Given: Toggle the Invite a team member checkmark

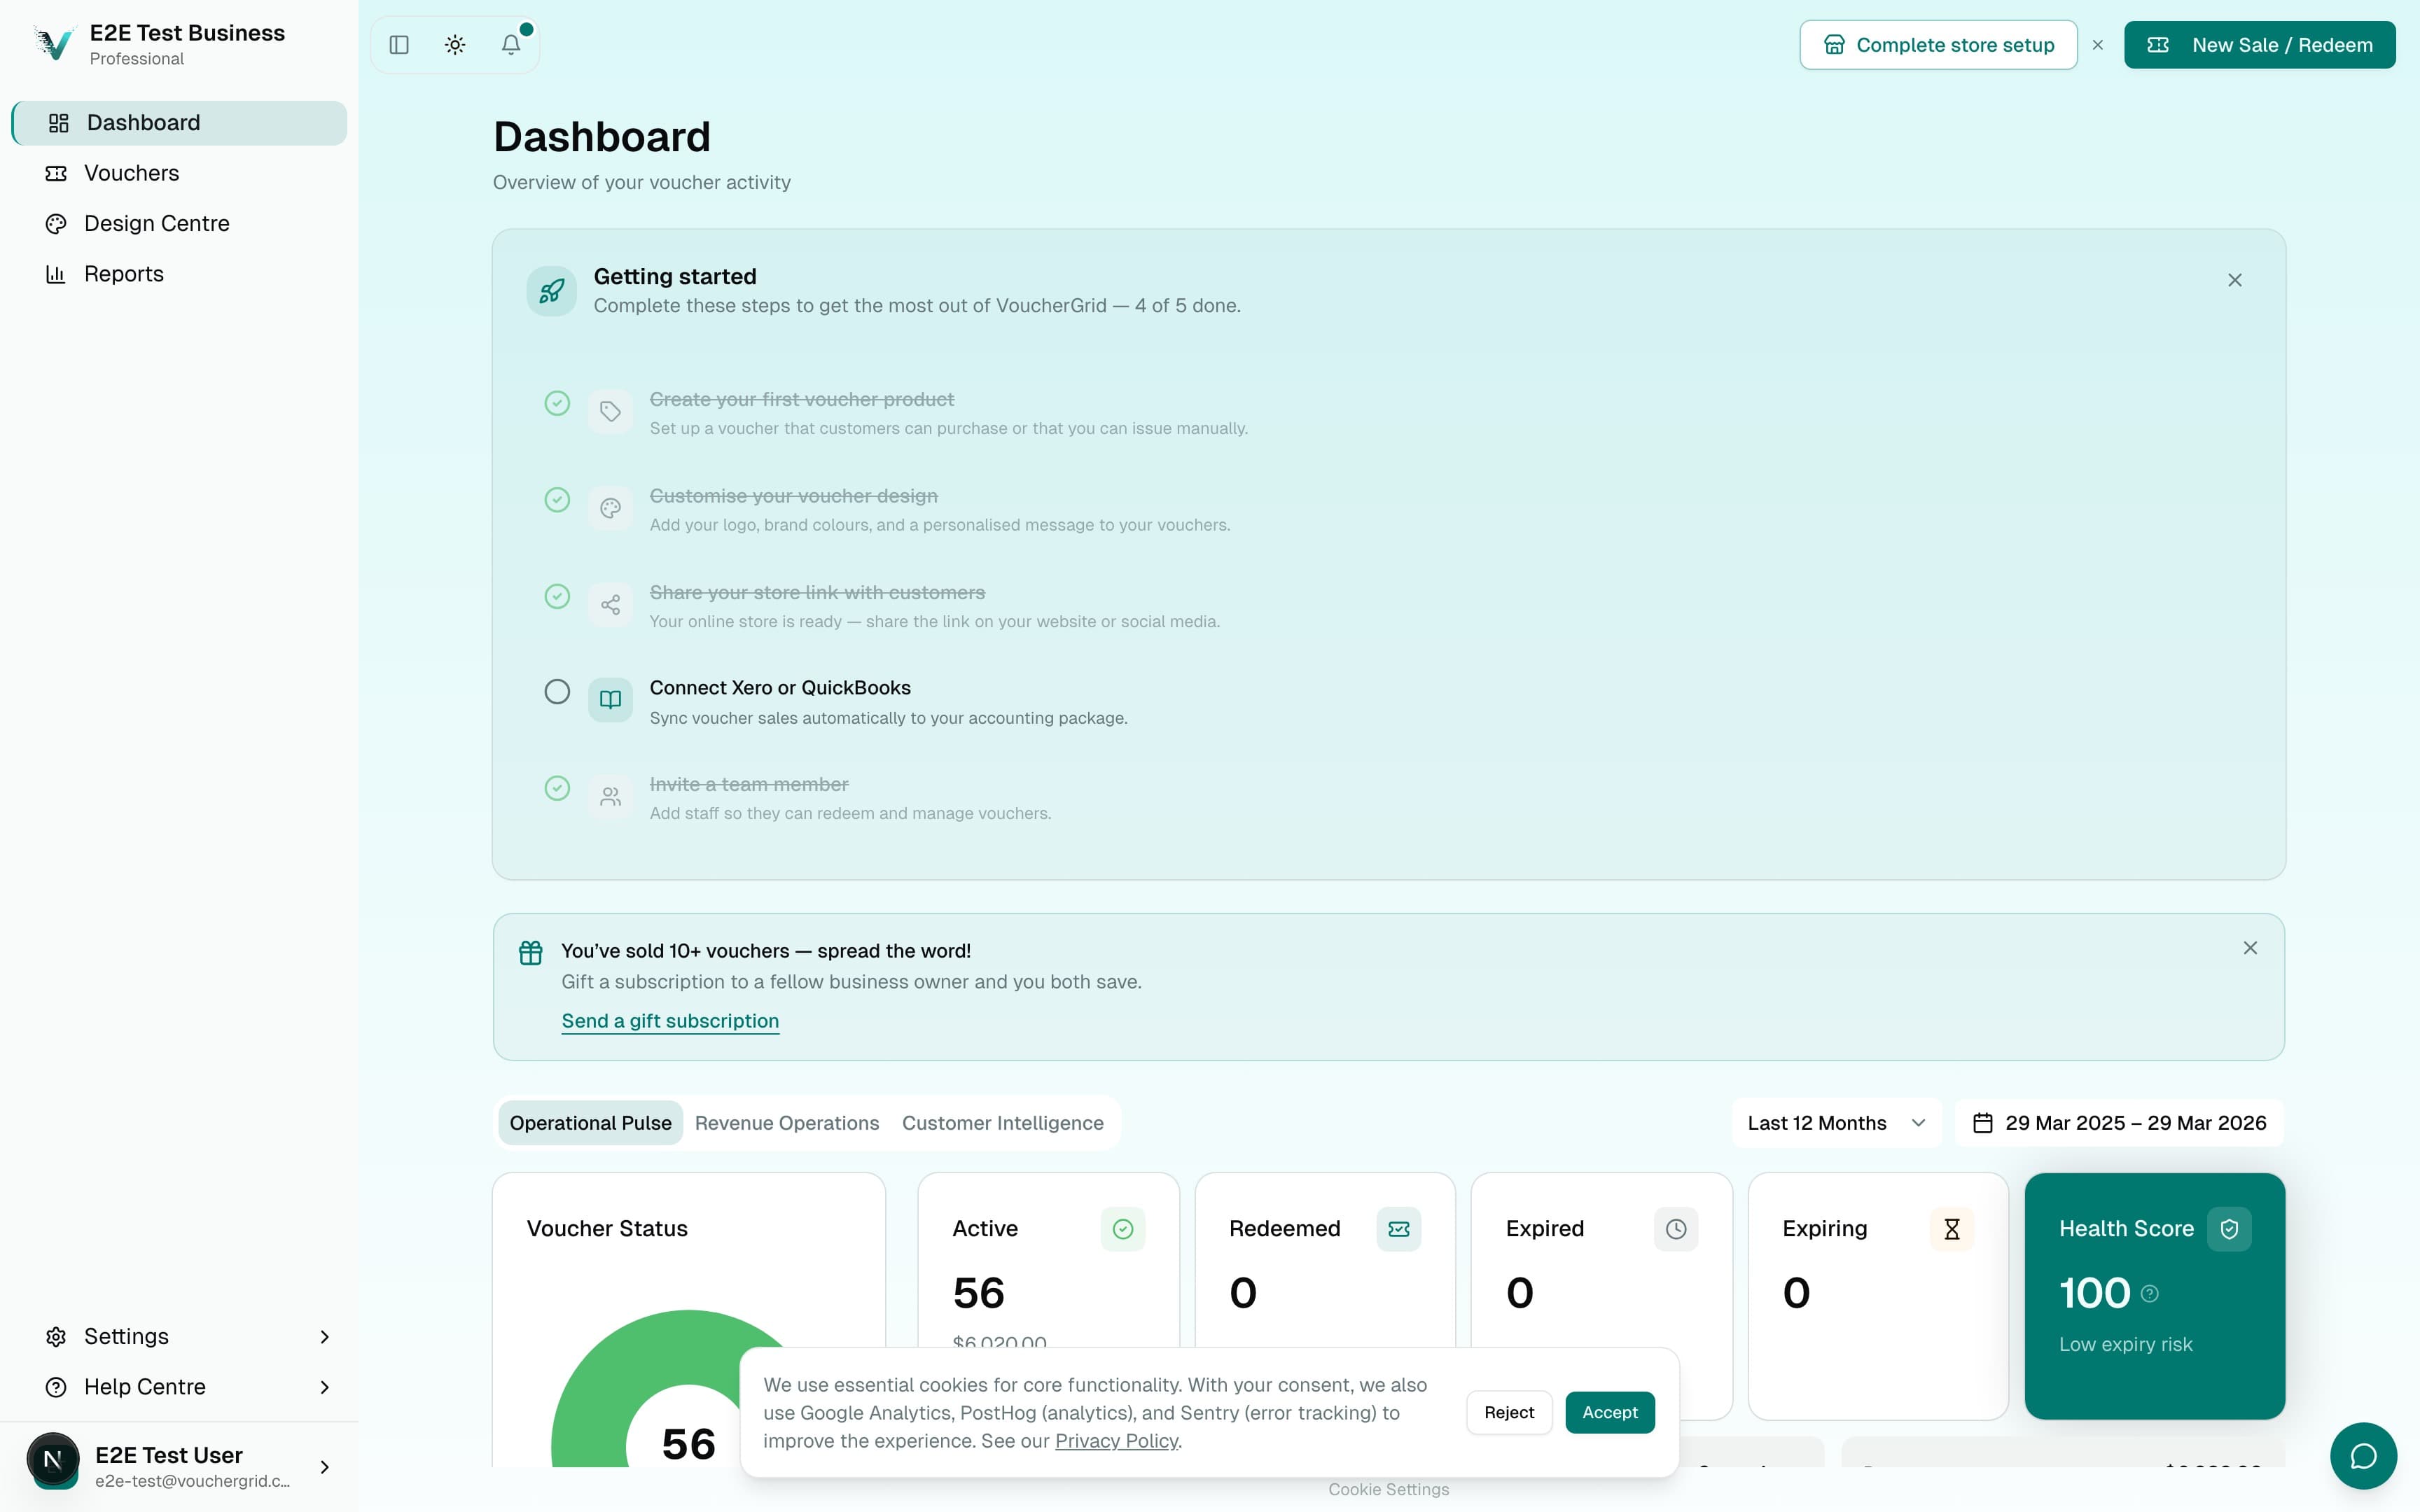Looking at the screenshot, I should [x=557, y=789].
